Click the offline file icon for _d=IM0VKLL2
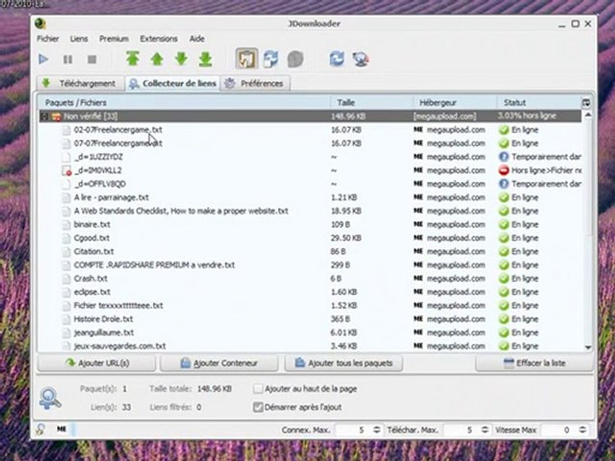615x461 pixels. [67, 170]
